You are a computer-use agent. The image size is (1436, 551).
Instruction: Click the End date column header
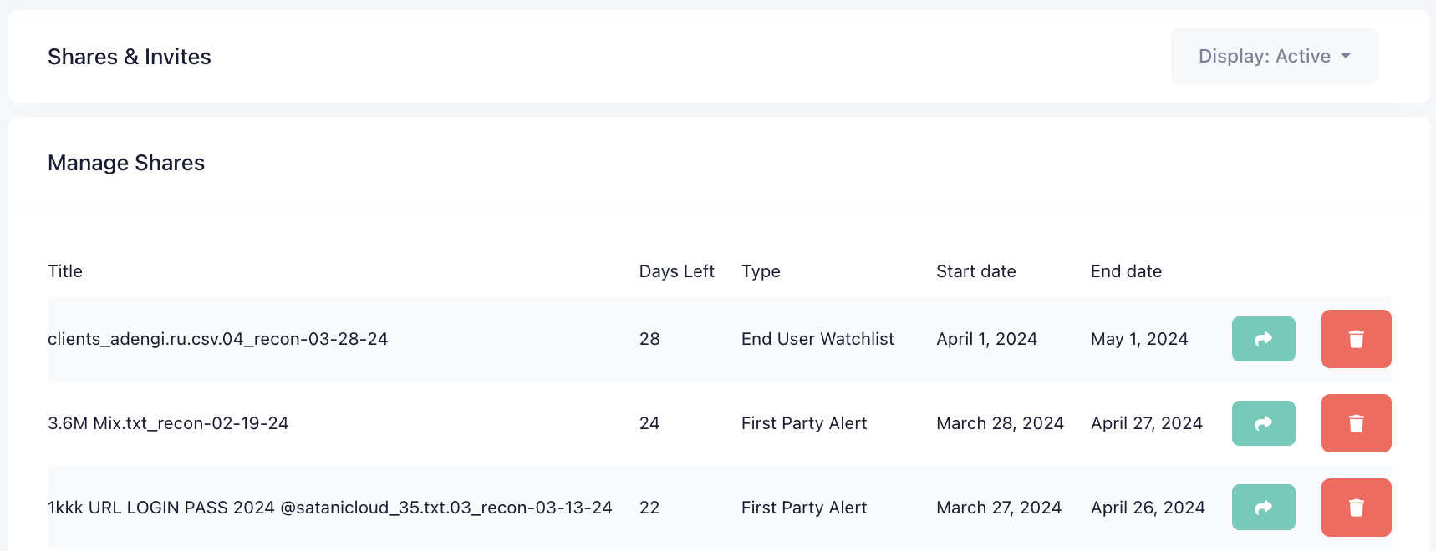1126,271
